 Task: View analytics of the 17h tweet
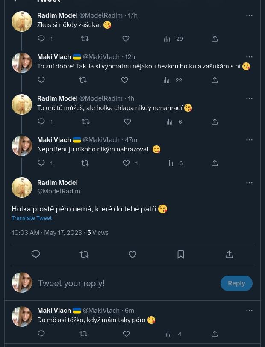pyautogui.click(x=167, y=39)
